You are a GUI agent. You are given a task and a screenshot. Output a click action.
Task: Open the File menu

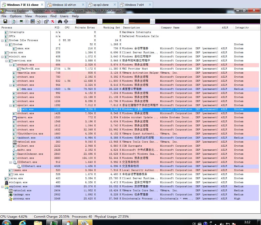(4, 16)
